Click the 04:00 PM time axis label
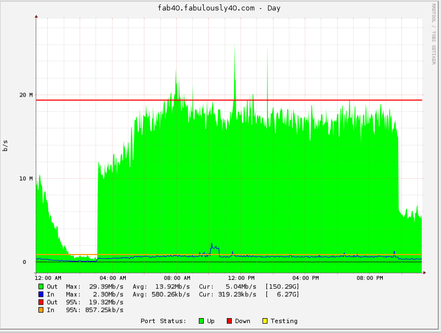This screenshot has height=333, width=441. (x=306, y=278)
